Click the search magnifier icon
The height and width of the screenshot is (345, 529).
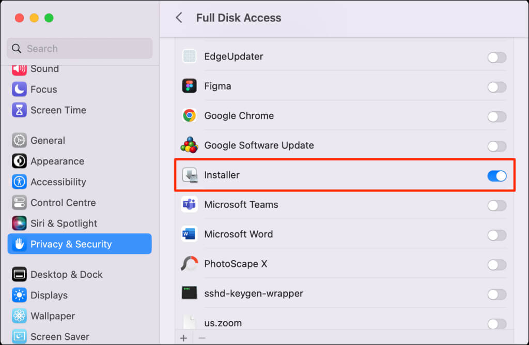[17, 49]
